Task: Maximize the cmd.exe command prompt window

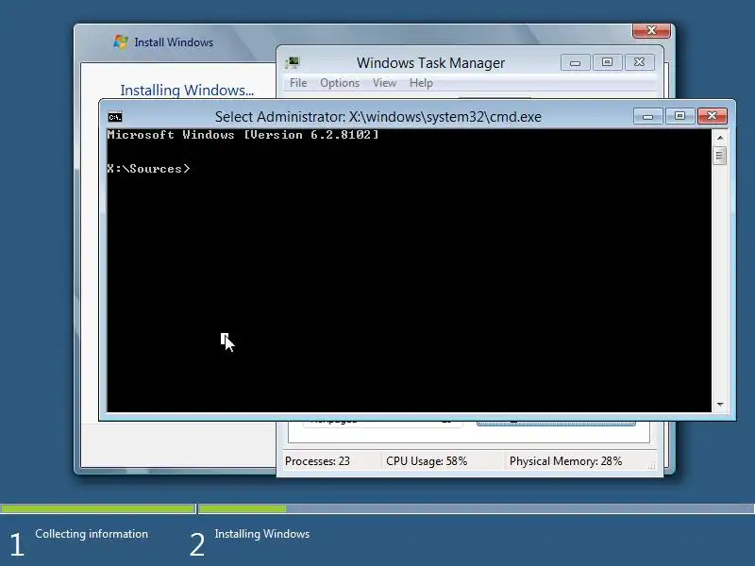Action: click(679, 116)
